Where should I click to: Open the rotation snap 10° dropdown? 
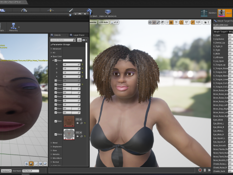pyautogui.click(x=186, y=22)
